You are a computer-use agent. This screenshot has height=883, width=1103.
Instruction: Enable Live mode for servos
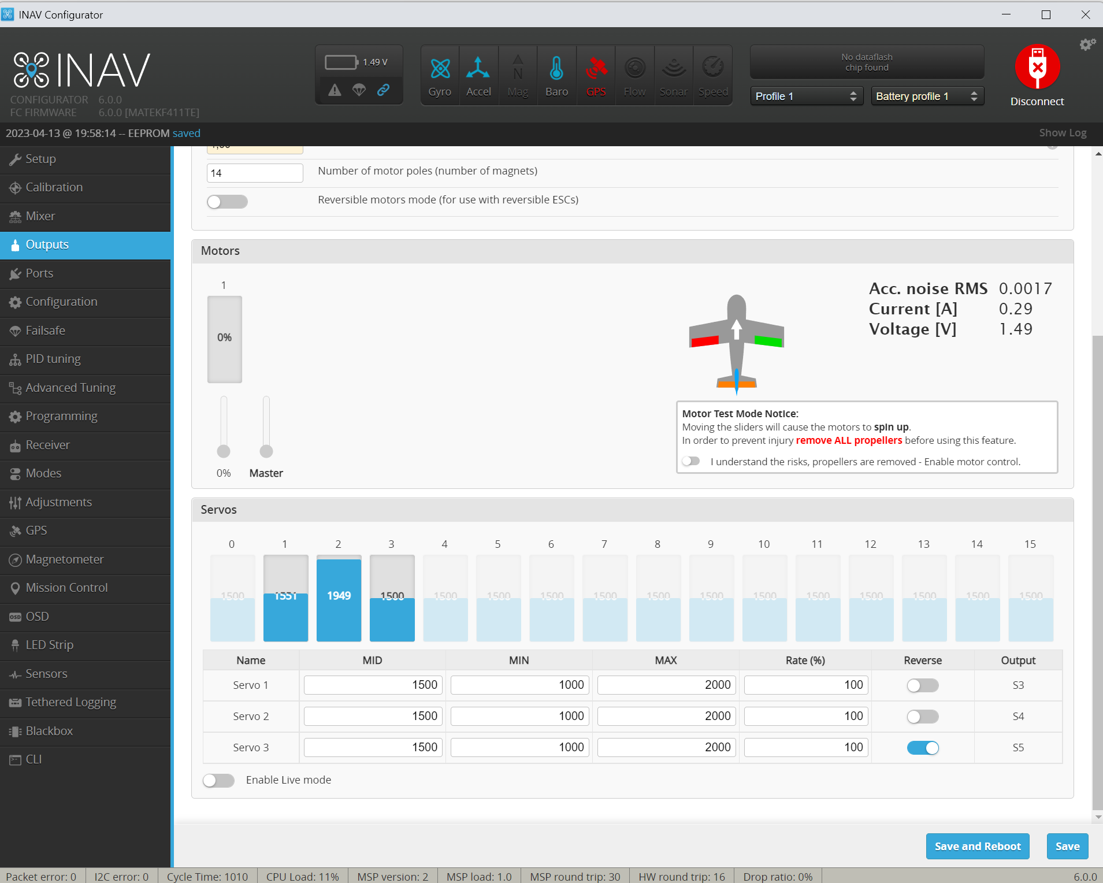[x=218, y=780]
